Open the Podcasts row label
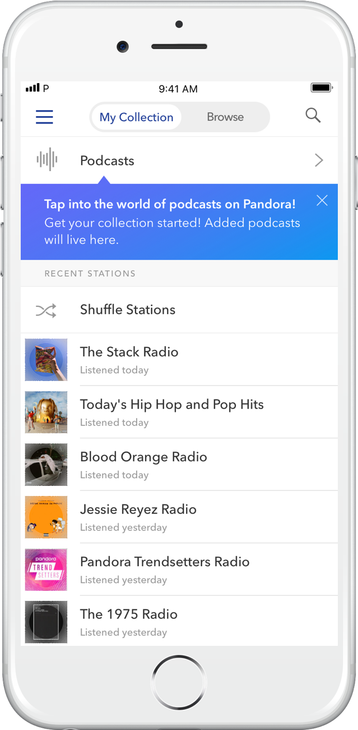358x730 pixels. 107,160
